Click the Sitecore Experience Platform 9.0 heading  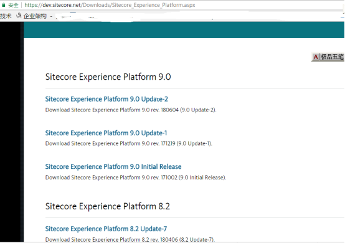tap(108, 77)
